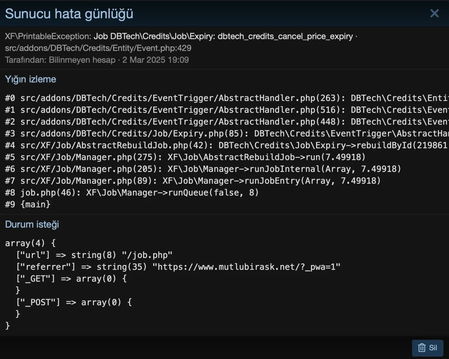
Task: Click stack trace line #9 {main}
Action: point(28,204)
